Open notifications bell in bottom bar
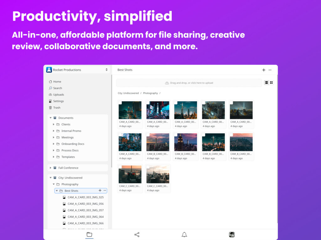Viewport: 321px width, 240px height. (184, 235)
